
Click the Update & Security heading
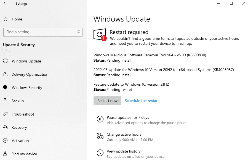point(19,45)
